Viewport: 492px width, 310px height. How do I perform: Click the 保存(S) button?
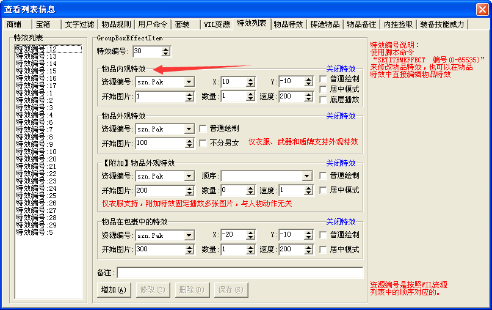pos(231,290)
